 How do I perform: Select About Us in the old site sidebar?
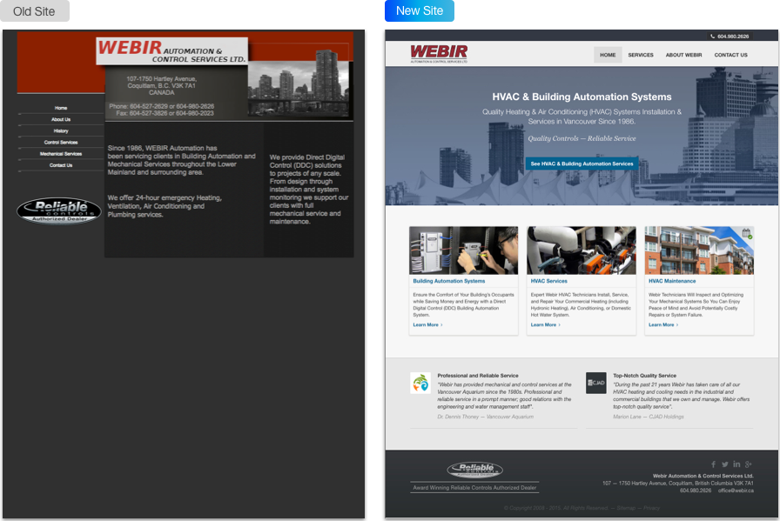click(61, 119)
